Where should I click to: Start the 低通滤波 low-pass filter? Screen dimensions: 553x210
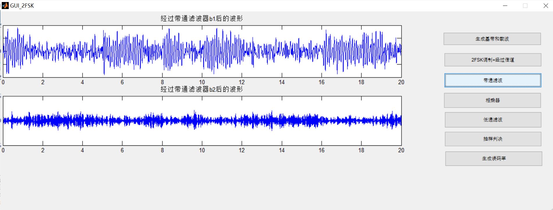pyautogui.click(x=493, y=120)
